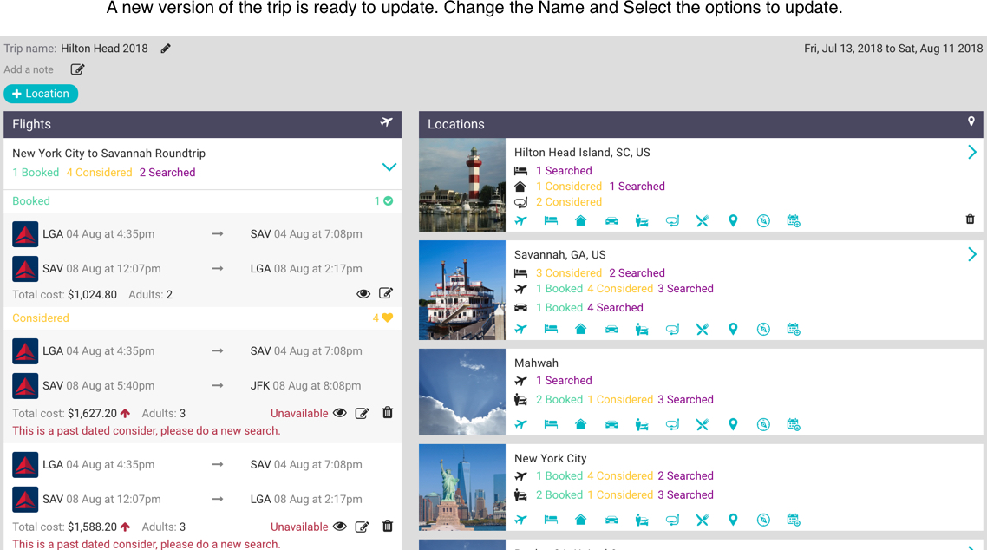This screenshot has width=987, height=550.
Task: Toggle eye icon on the $1,588.20 flight
Action: 340,527
